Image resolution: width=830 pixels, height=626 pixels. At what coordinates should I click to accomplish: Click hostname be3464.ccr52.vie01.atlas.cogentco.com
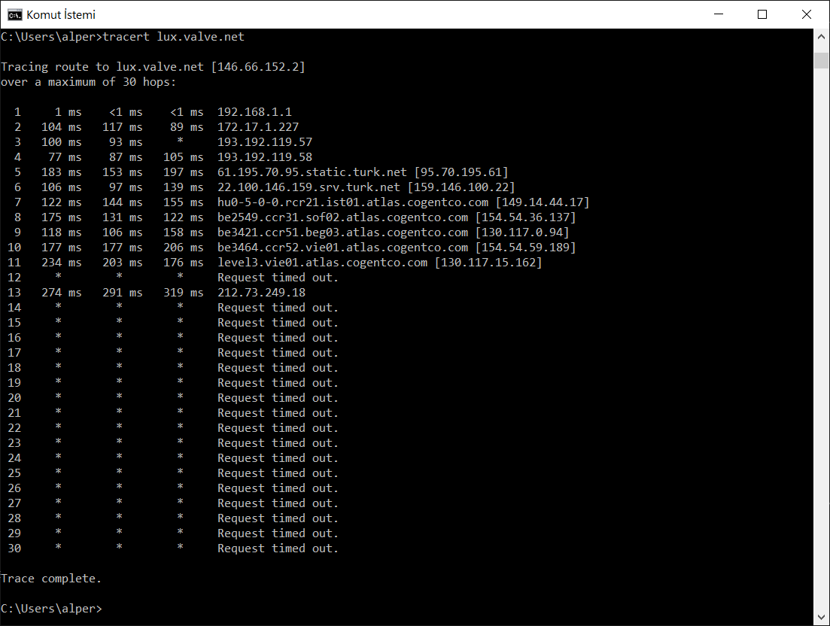pyautogui.click(x=343, y=248)
